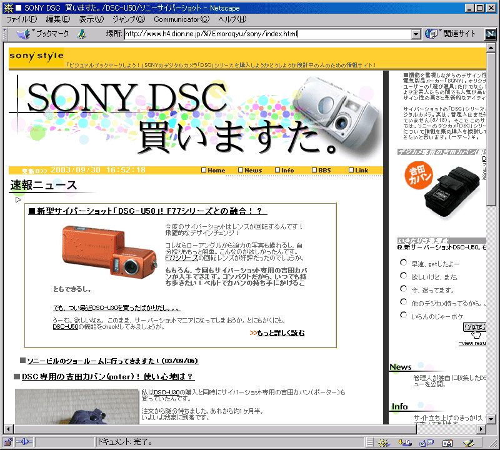Click the bag photo in the 吉田カバン article
This screenshot has width=500, height=450.
point(77,406)
